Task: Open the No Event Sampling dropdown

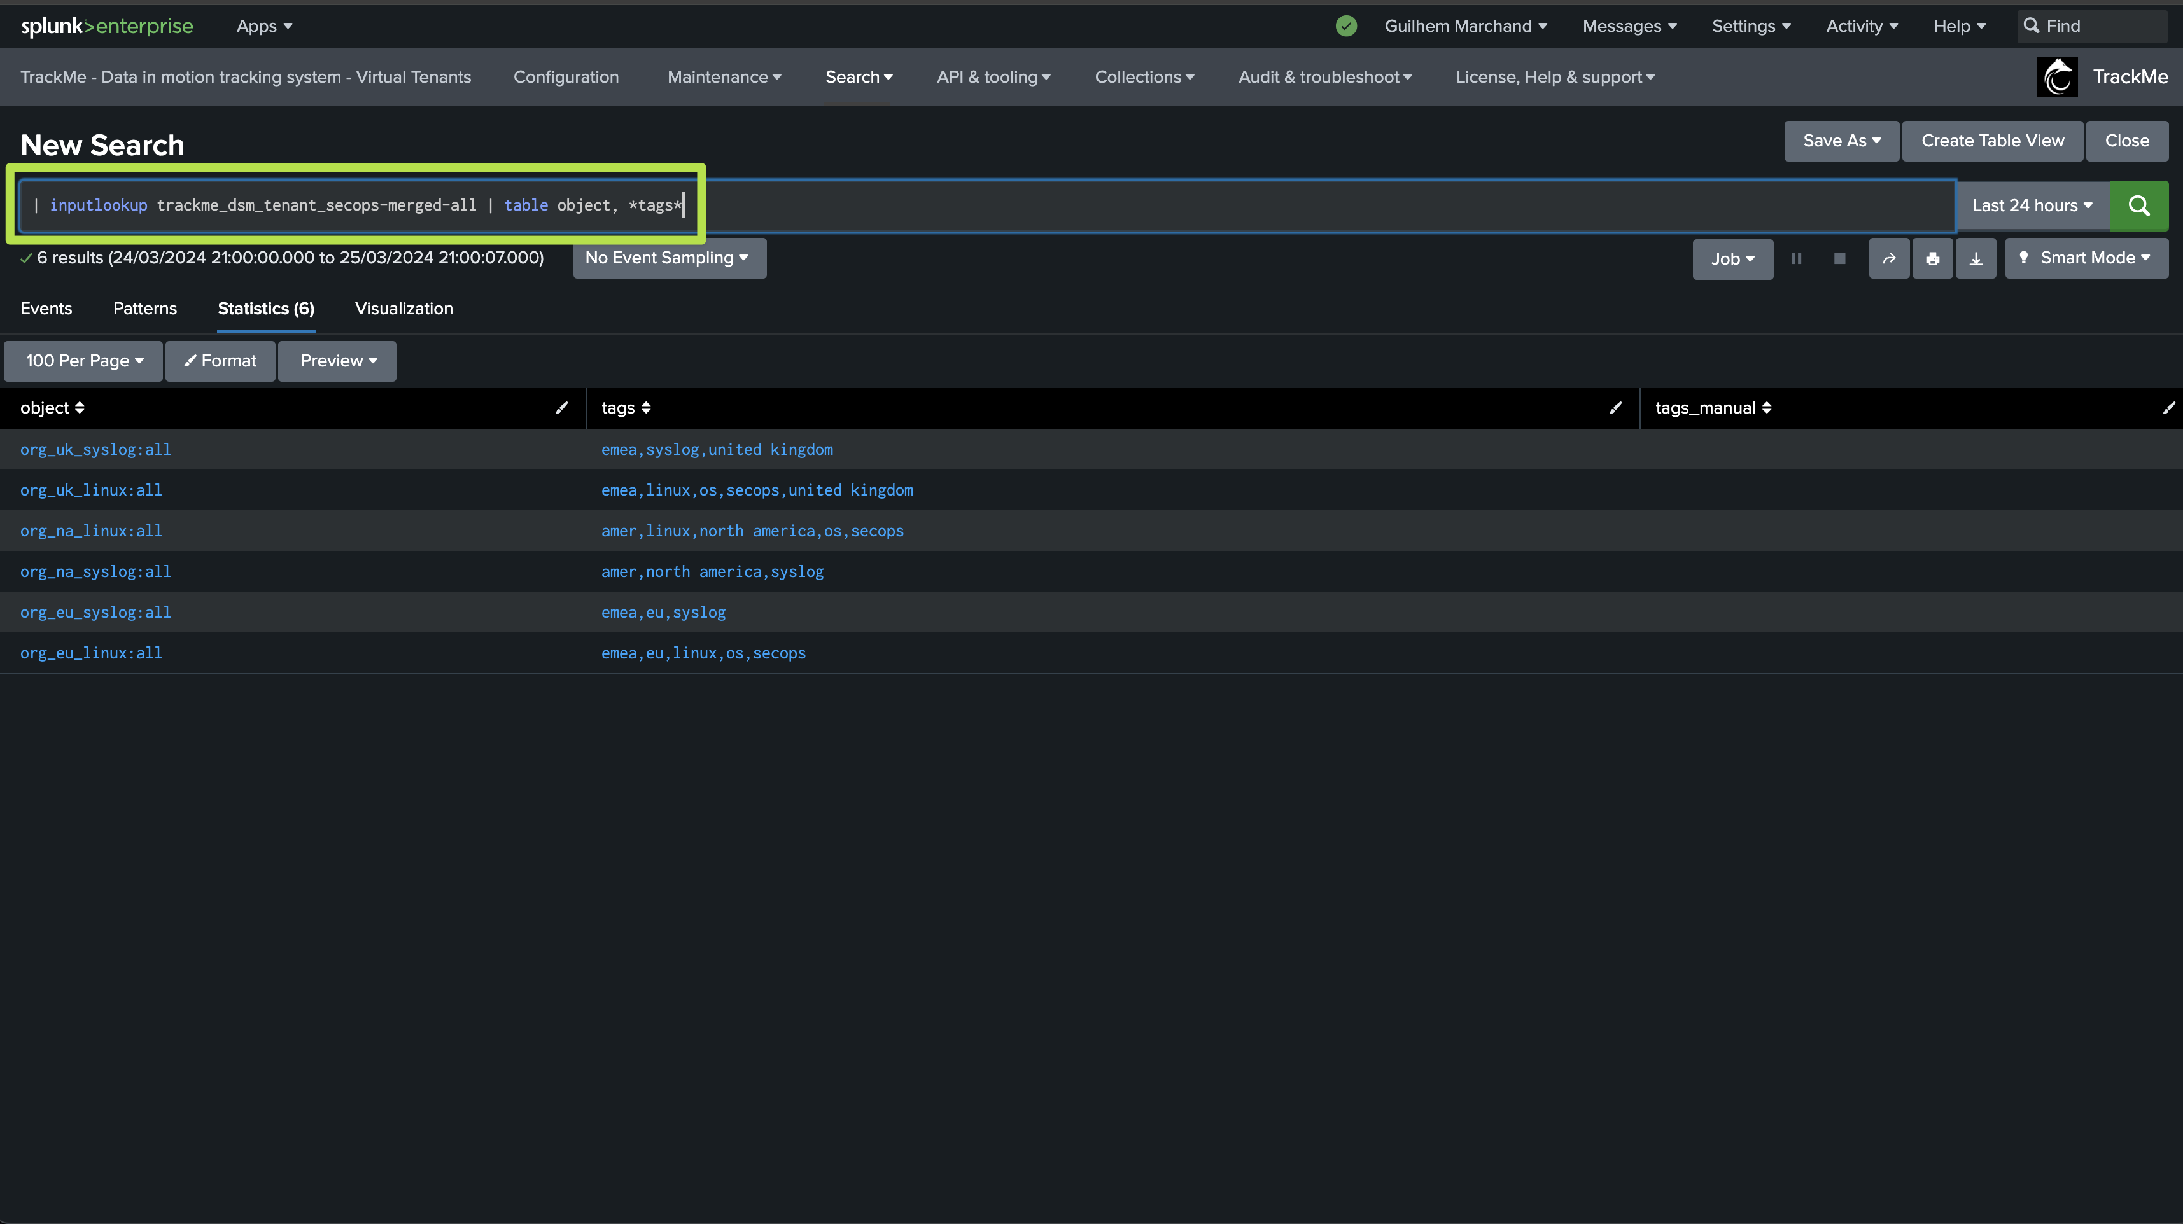Action: click(668, 258)
